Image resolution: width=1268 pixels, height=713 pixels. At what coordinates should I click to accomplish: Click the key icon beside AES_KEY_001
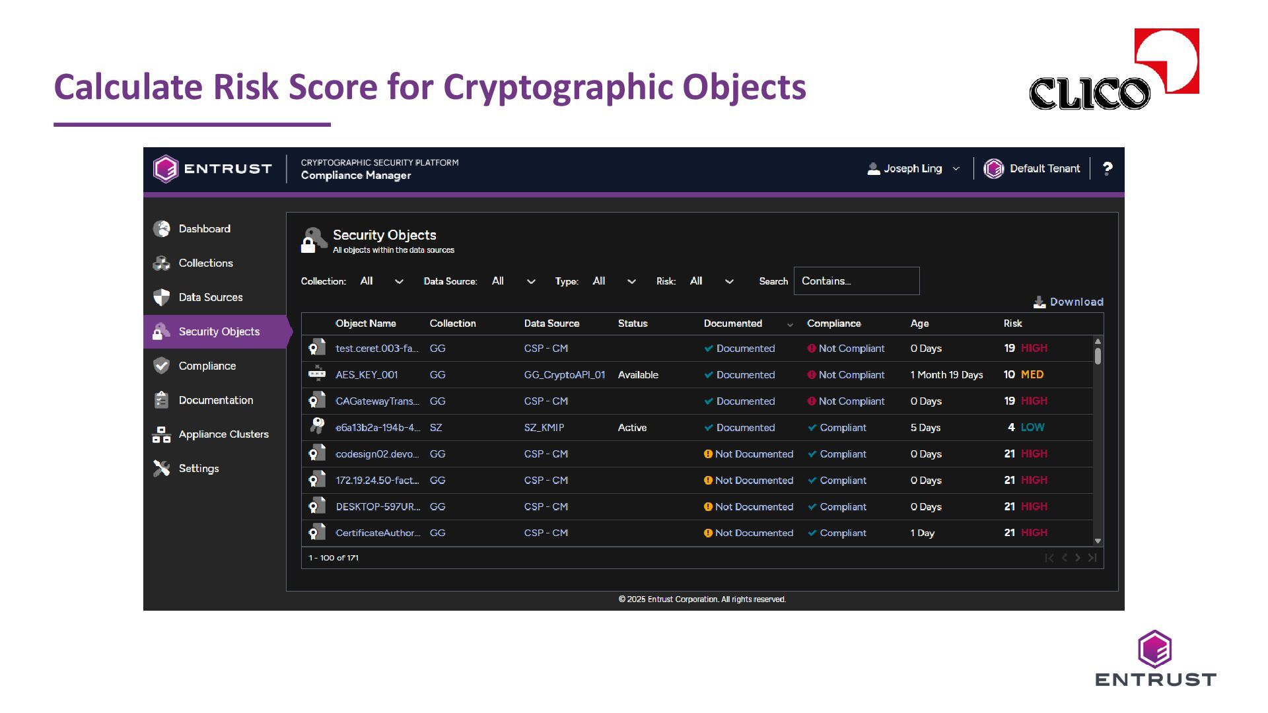(x=317, y=374)
